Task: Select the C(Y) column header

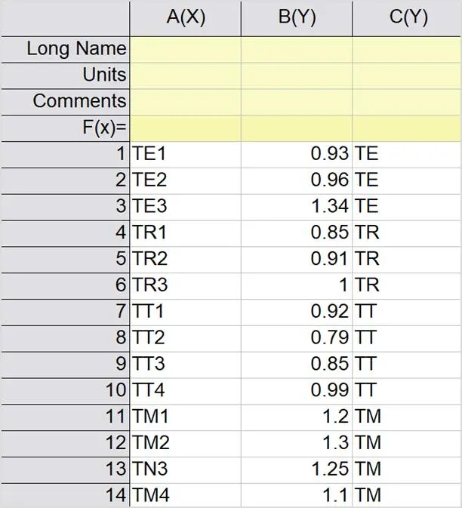Action: [x=407, y=18]
